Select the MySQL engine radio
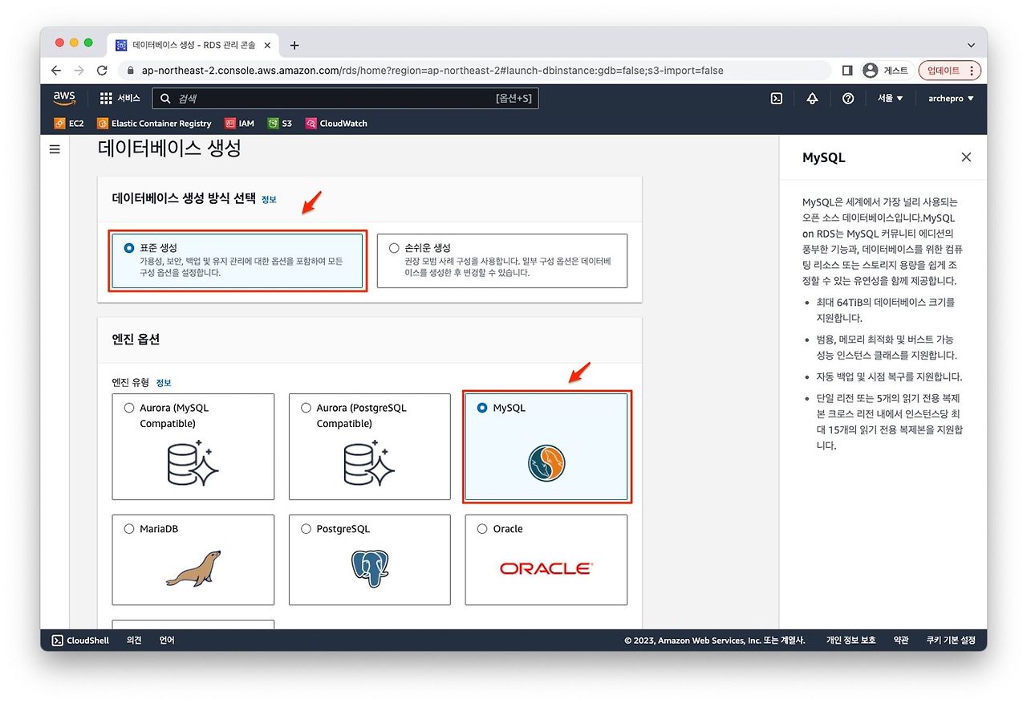The width and height of the screenshot is (1027, 704). (482, 408)
